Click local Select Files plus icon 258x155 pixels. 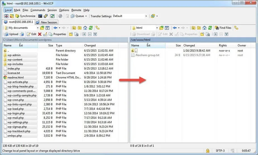click(84, 34)
